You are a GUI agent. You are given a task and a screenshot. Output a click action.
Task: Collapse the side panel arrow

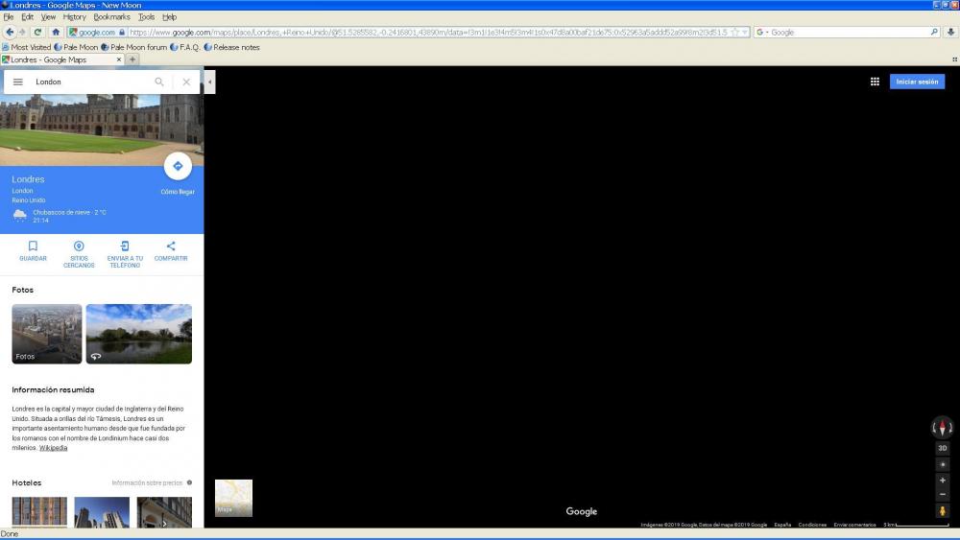coord(210,82)
